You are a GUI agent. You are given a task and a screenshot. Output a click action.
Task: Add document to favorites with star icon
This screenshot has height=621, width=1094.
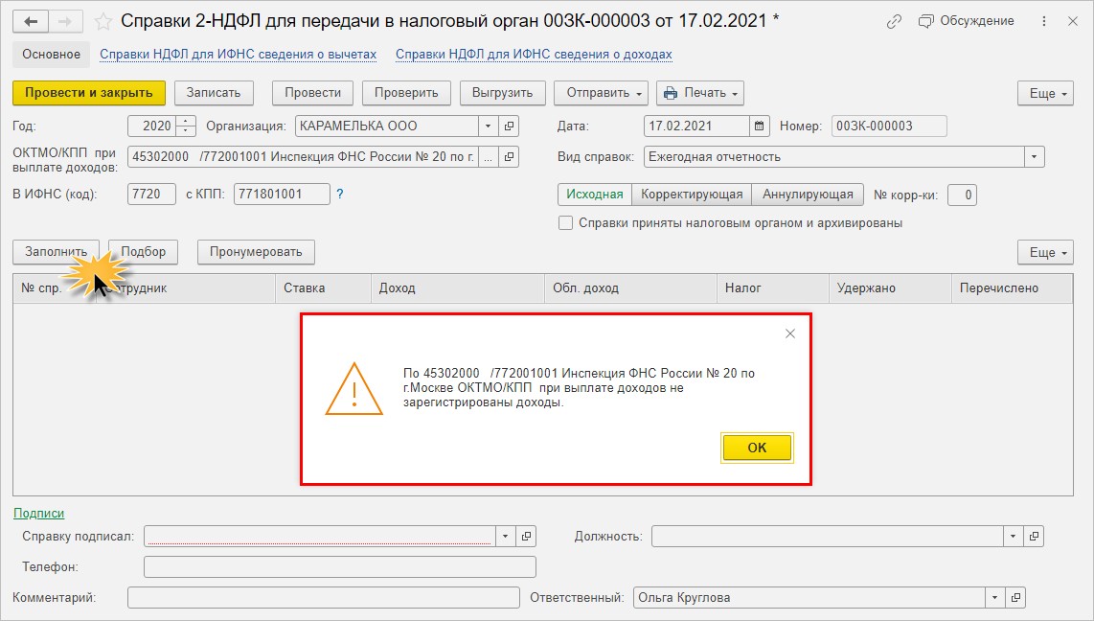103,22
